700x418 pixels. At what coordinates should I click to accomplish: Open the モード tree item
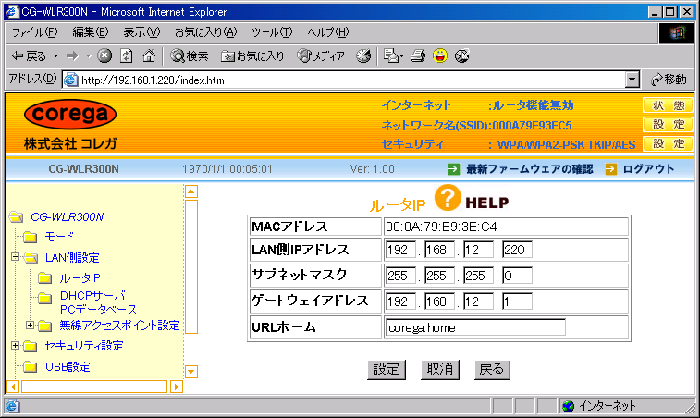pyautogui.click(x=59, y=237)
